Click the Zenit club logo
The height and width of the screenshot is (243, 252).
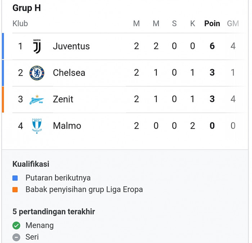(37, 99)
